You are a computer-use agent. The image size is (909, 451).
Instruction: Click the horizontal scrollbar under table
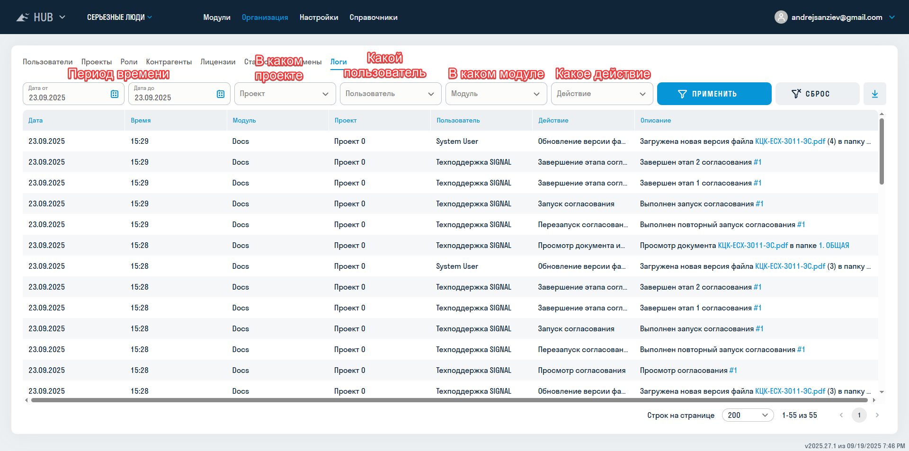coord(449,400)
